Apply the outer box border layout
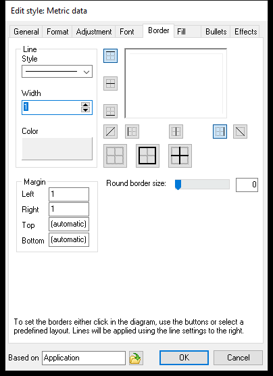Viewport: 273px width, 376px height. tap(147, 156)
